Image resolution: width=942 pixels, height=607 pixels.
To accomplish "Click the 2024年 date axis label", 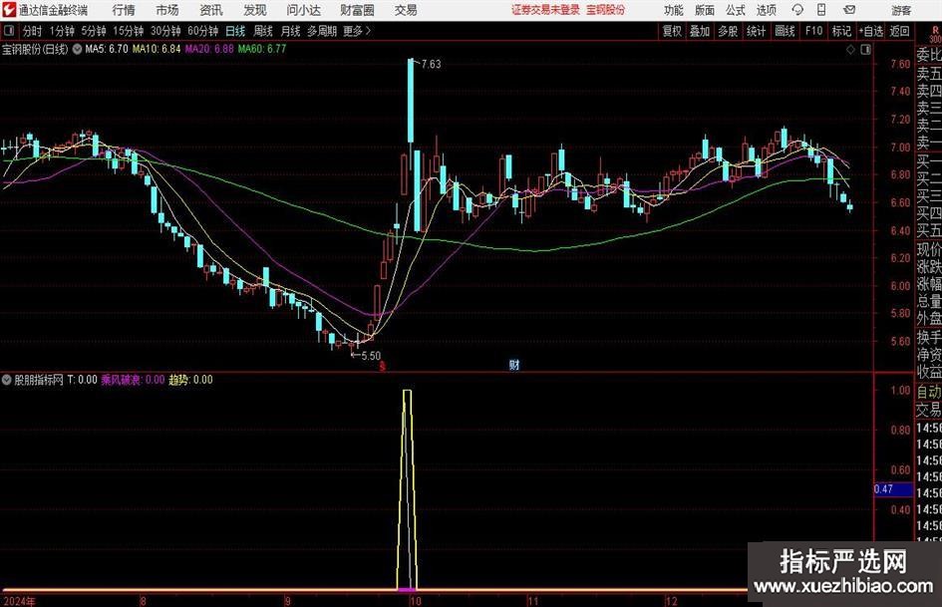I will click(x=19, y=601).
